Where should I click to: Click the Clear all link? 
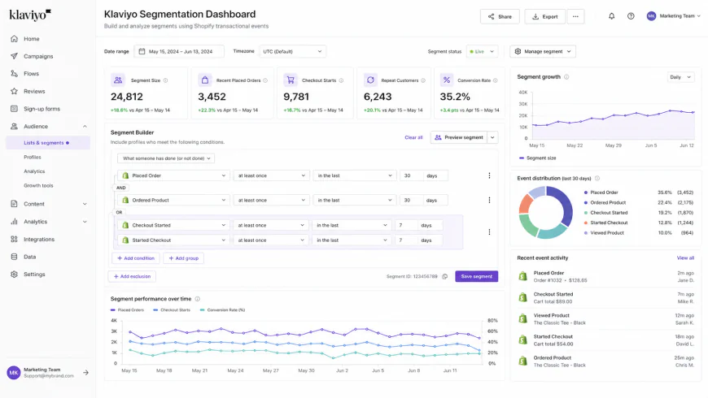click(413, 137)
